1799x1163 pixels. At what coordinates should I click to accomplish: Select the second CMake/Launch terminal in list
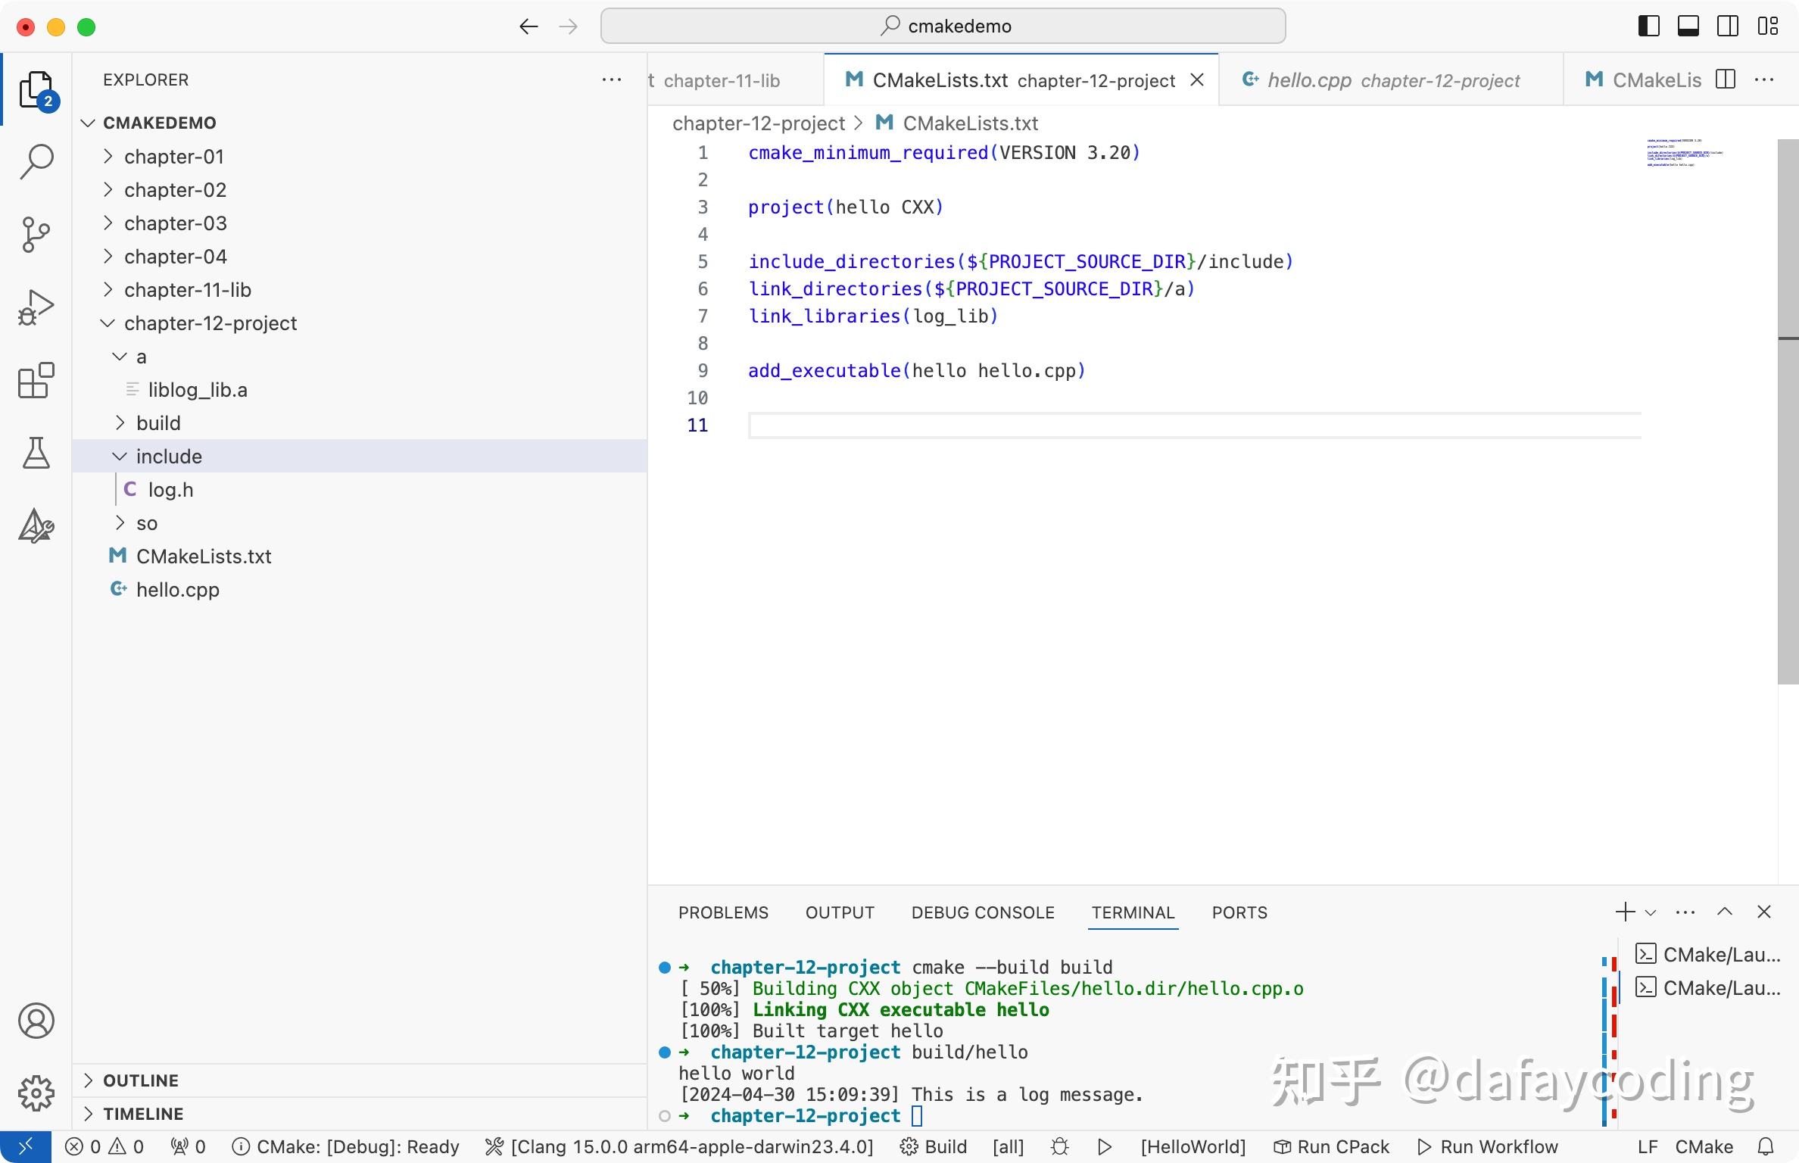pyautogui.click(x=1710, y=987)
